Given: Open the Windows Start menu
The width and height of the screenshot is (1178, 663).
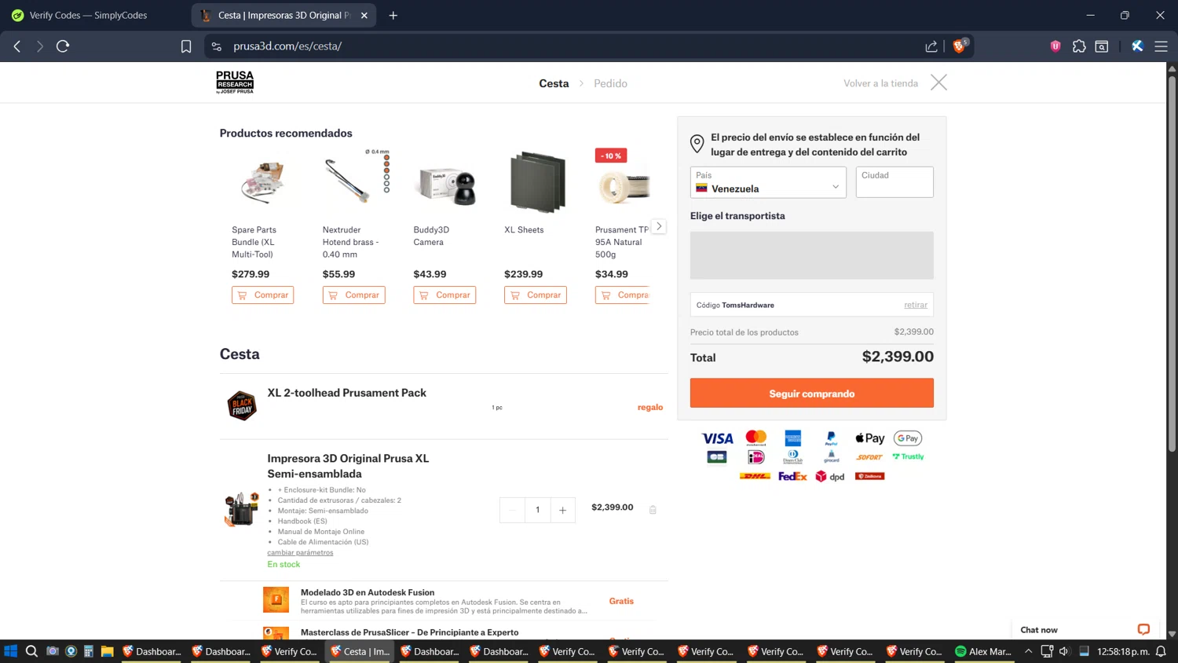Looking at the screenshot, I should (x=11, y=651).
